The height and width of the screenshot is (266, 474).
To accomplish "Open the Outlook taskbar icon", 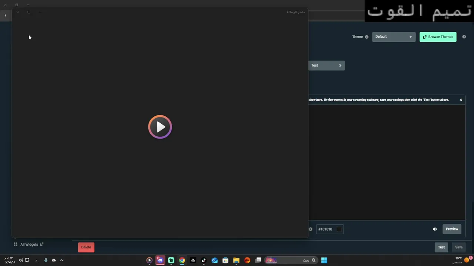I will click(x=214, y=260).
